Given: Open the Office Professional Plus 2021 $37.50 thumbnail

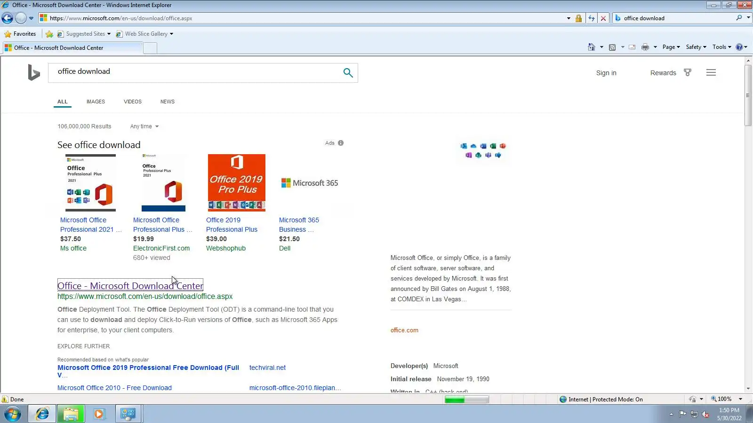Looking at the screenshot, I should click(x=90, y=183).
